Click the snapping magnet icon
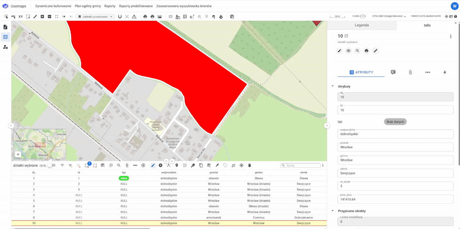The height and width of the screenshot is (229, 460). coord(120,16)
